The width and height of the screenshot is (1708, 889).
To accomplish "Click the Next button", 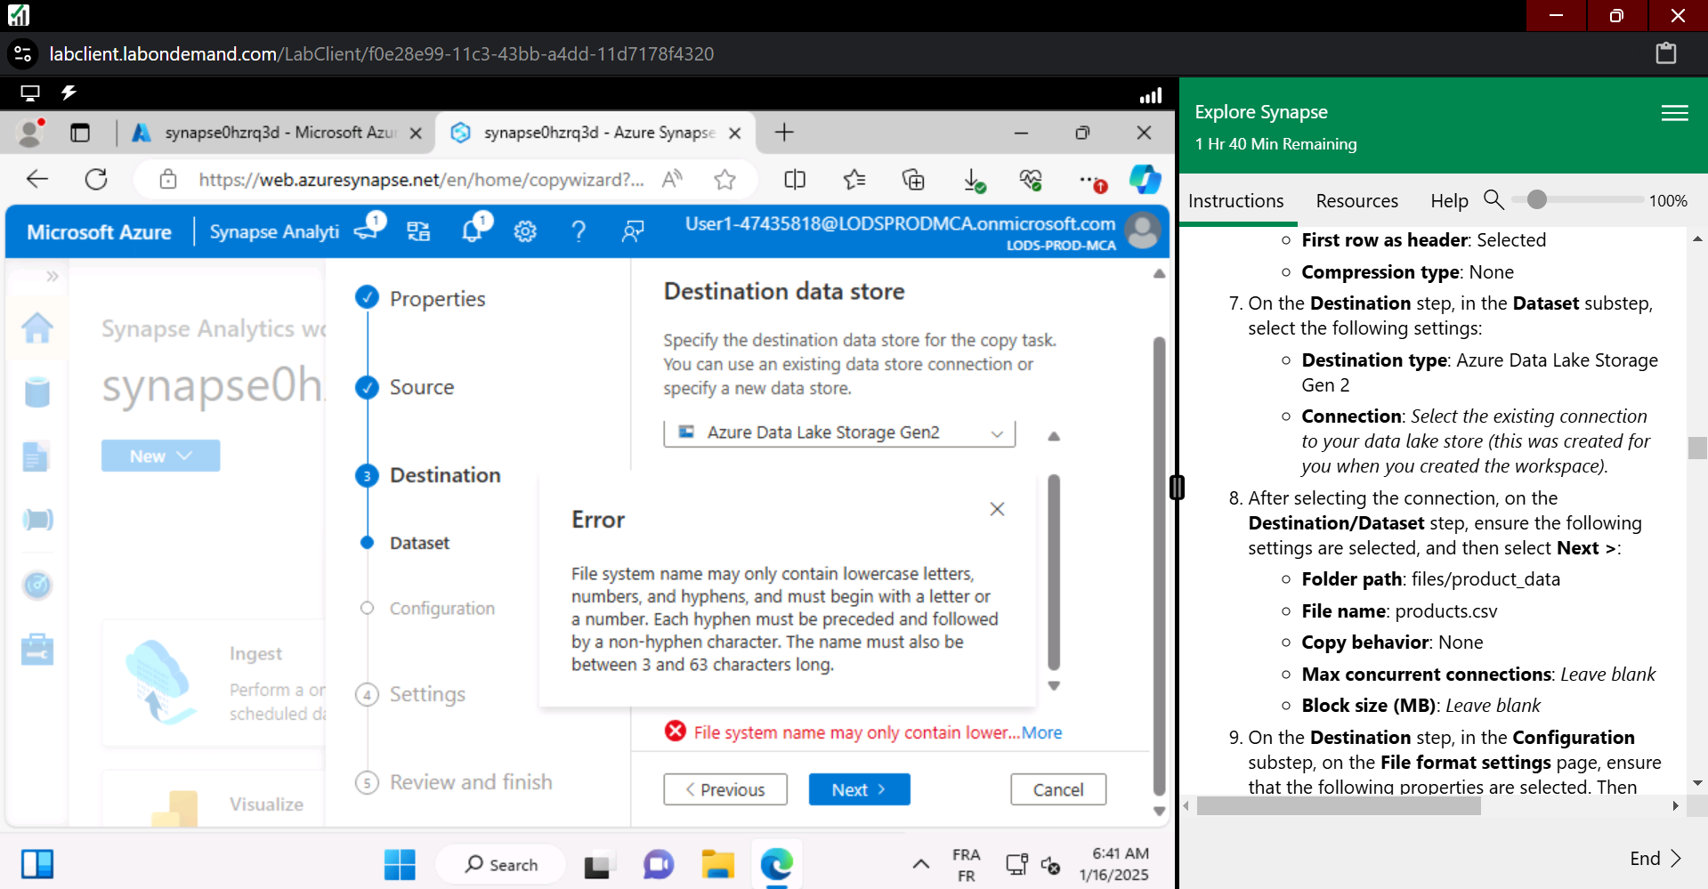I will [859, 789].
